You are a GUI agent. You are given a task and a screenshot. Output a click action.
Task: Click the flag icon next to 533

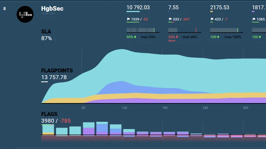coord(170,19)
